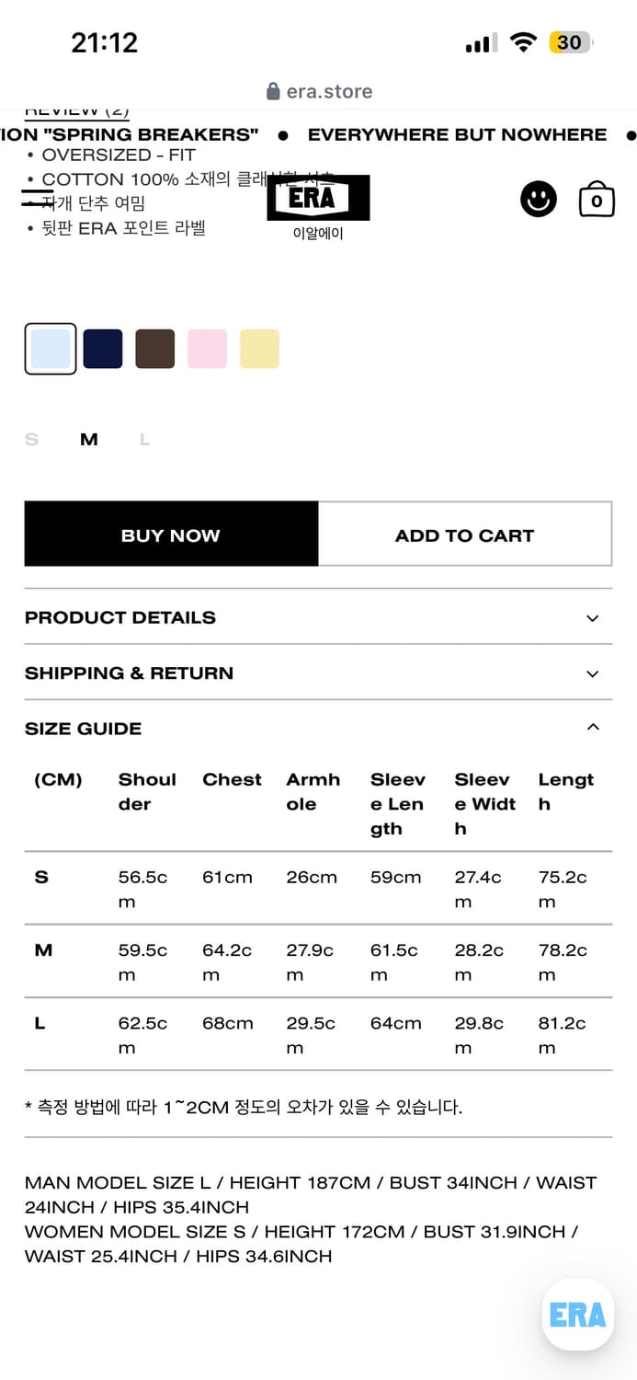This screenshot has height=1380, width=637.
Task: Tap the era.store address bar
Action: [x=328, y=91]
